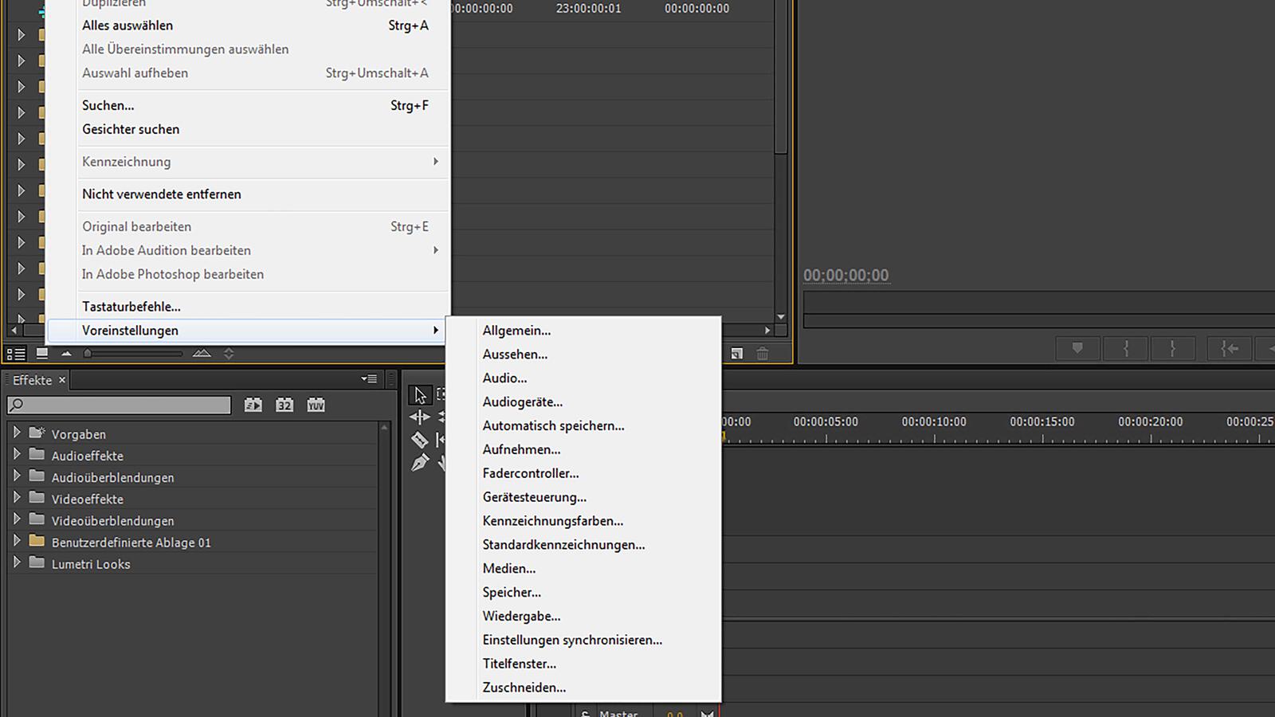Set the In point in monitor
The height and width of the screenshot is (717, 1275).
(1125, 349)
